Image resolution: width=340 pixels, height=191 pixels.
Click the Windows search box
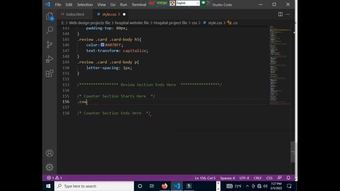pos(94,186)
